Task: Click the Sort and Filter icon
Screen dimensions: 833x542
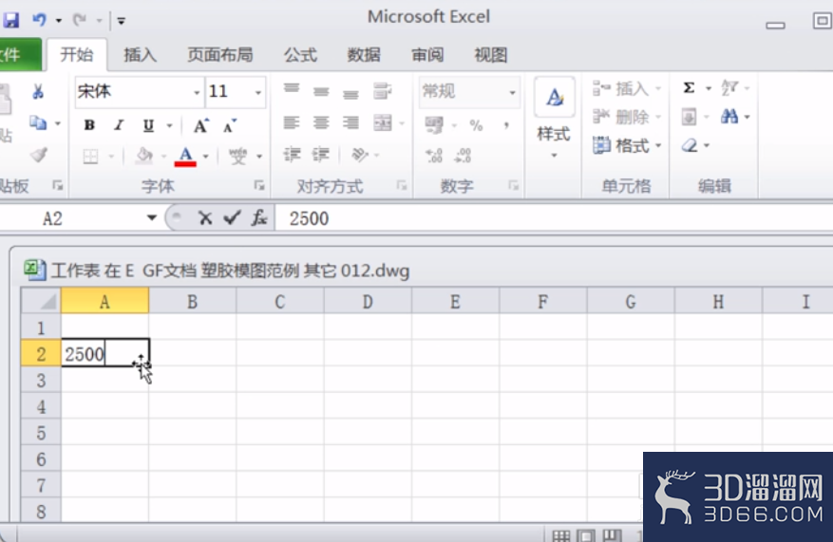Action: click(729, 87)
